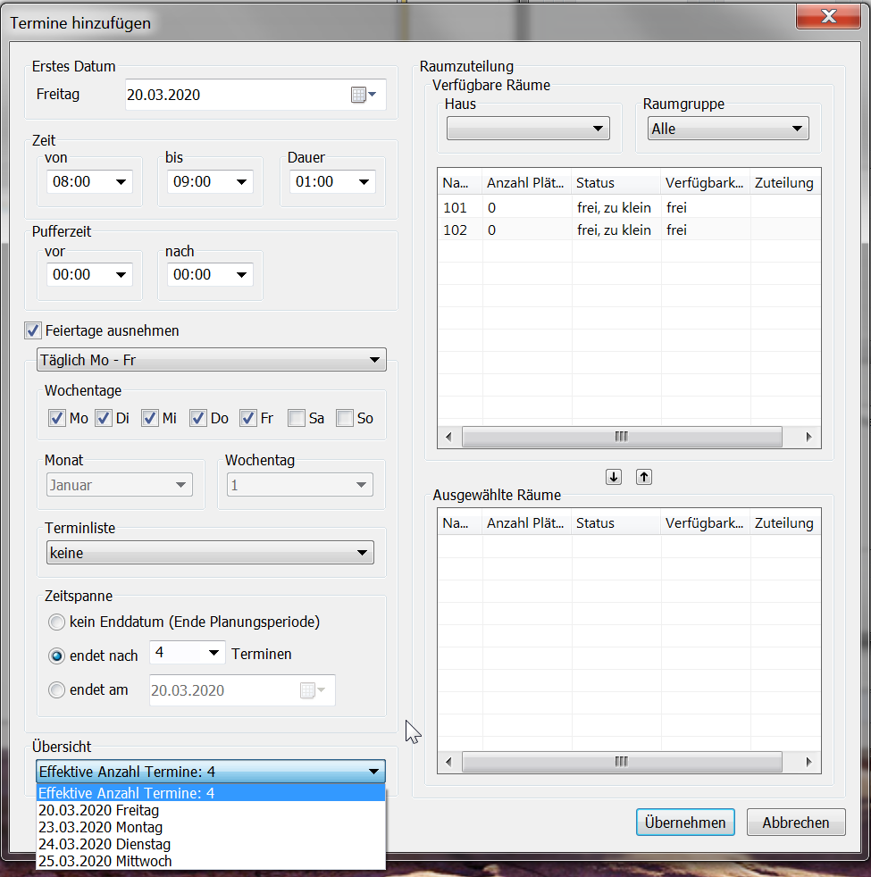Click the move room down arrow button
Image resolution: width=871 pixels, height=877 pixels.
[x=614, y=477]
